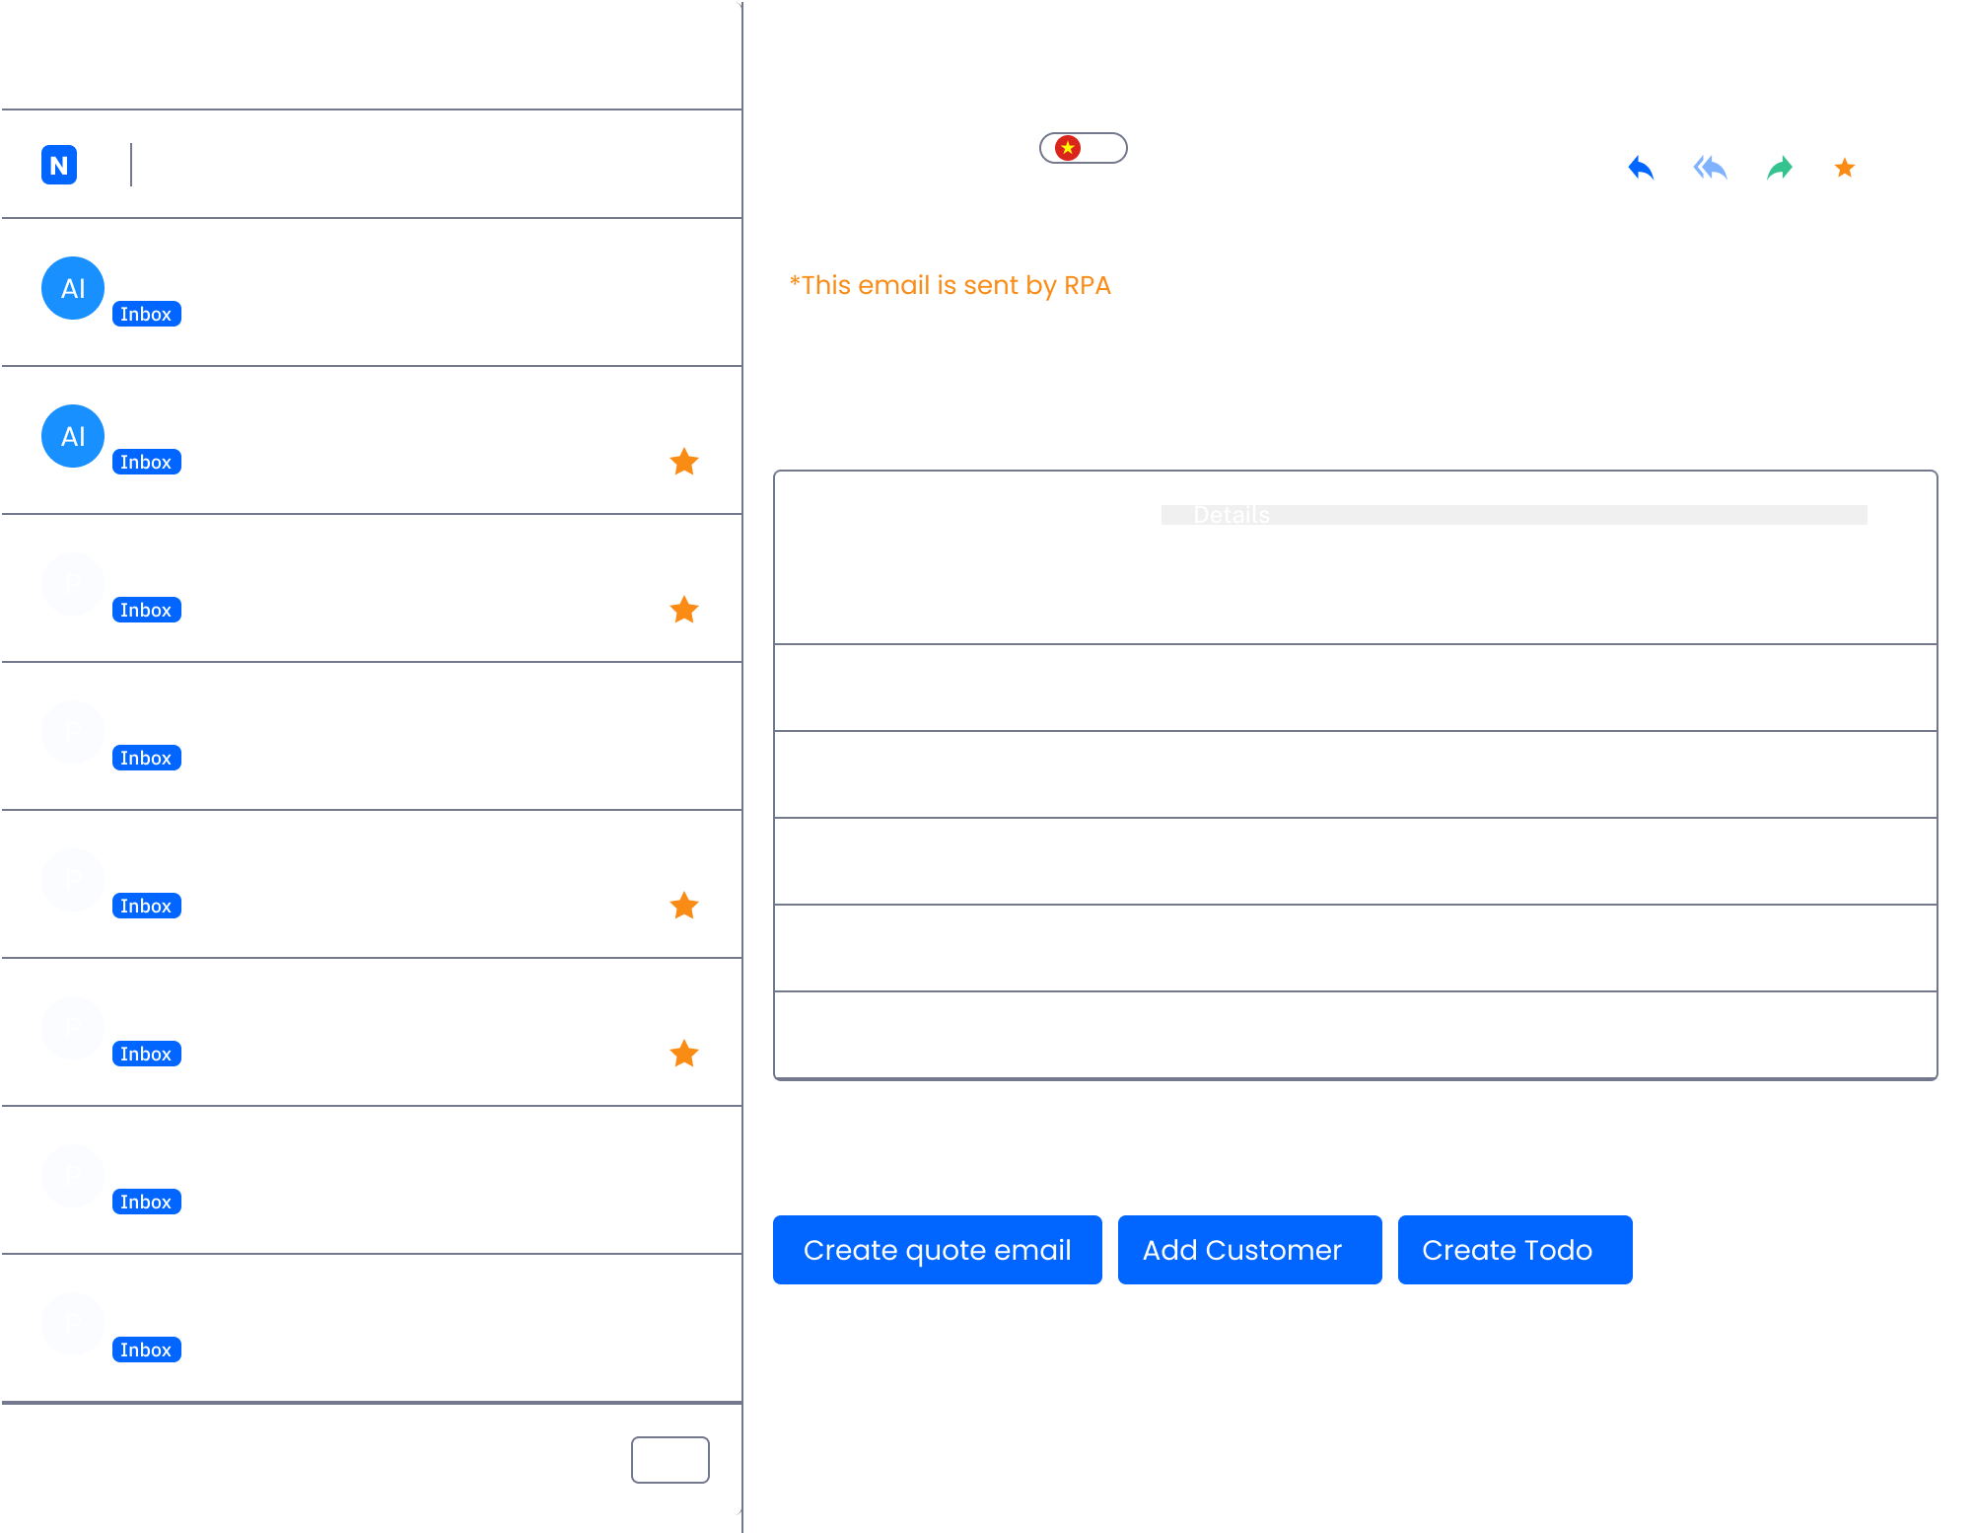This screenshot has width=1972, height=1533.
Task: Click the RPA notice text
Action: pos(950,285)
